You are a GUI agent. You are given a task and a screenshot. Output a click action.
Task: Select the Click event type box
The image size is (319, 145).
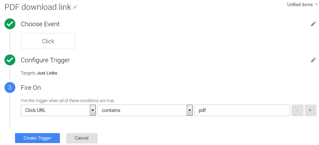click(48, 41)
